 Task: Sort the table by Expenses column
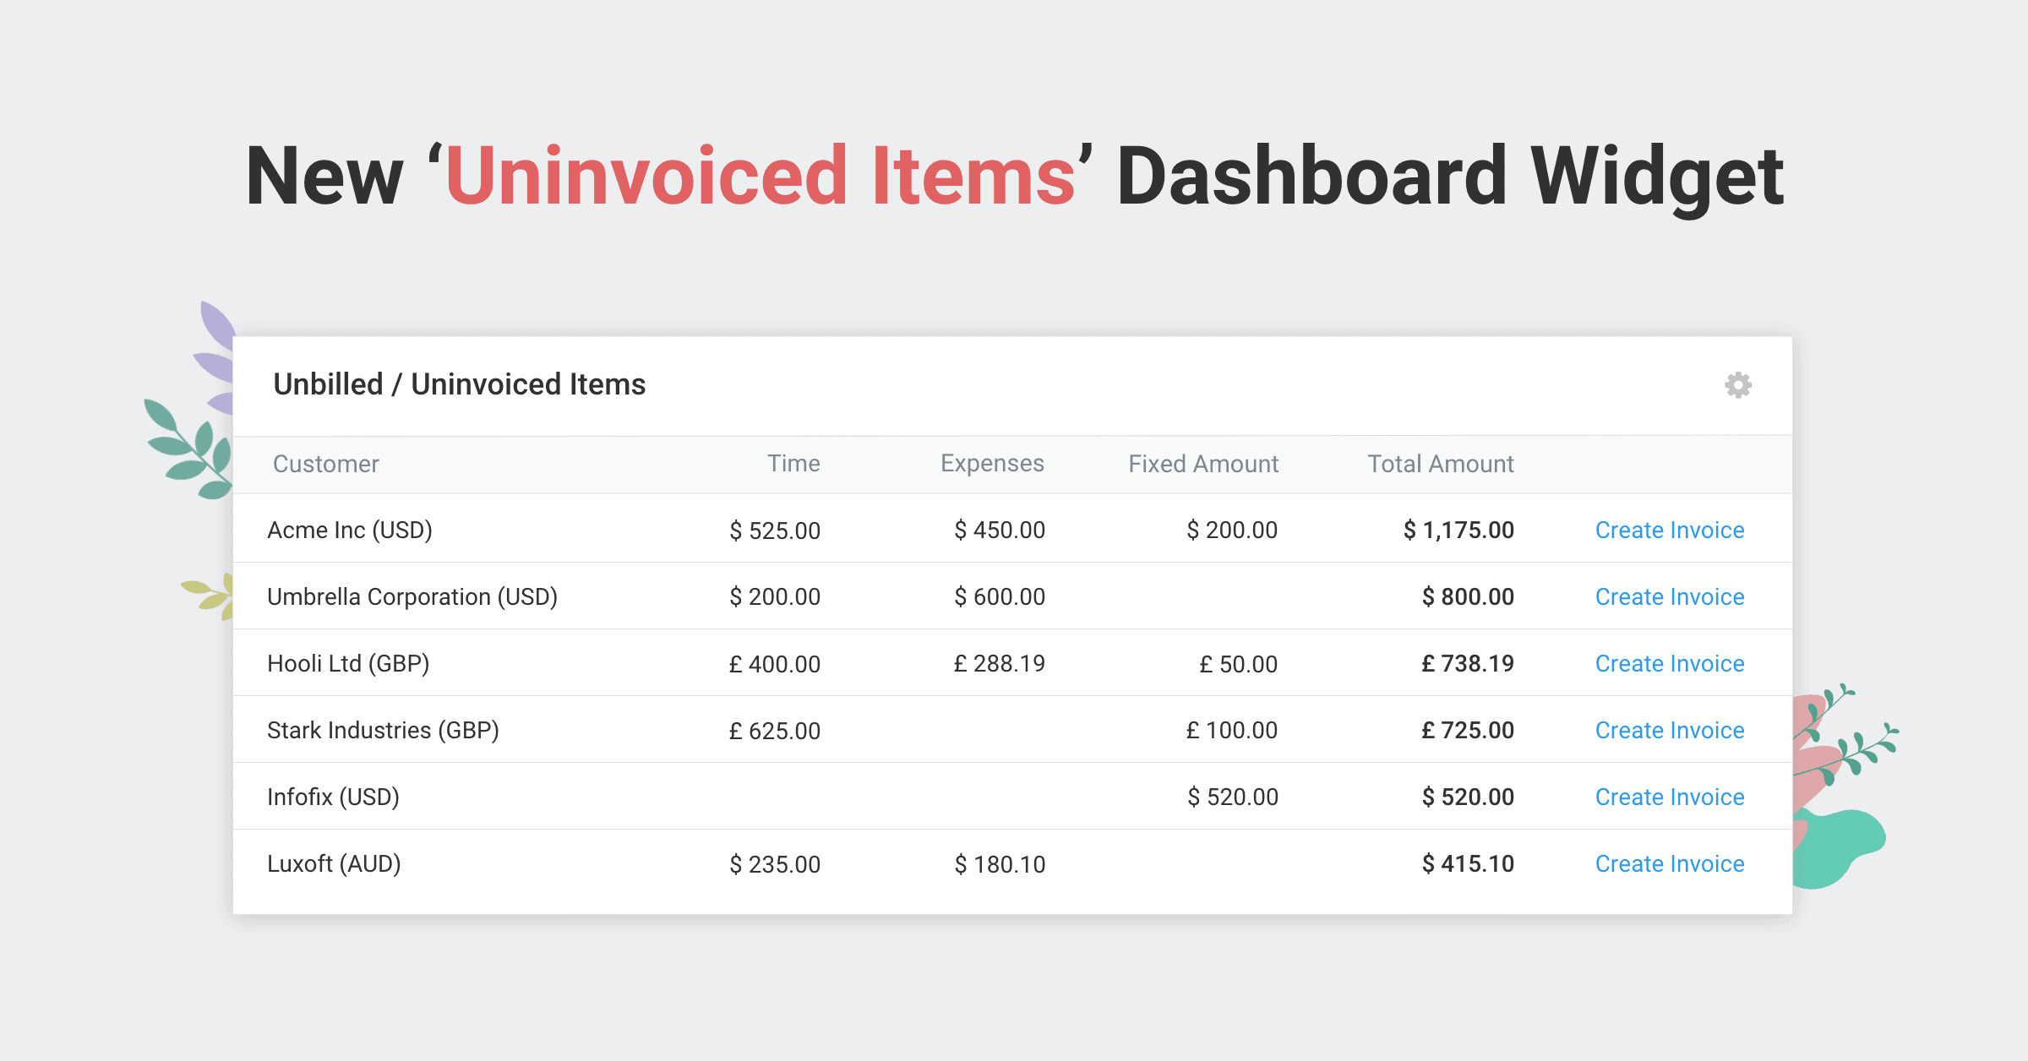click(991, 464)
